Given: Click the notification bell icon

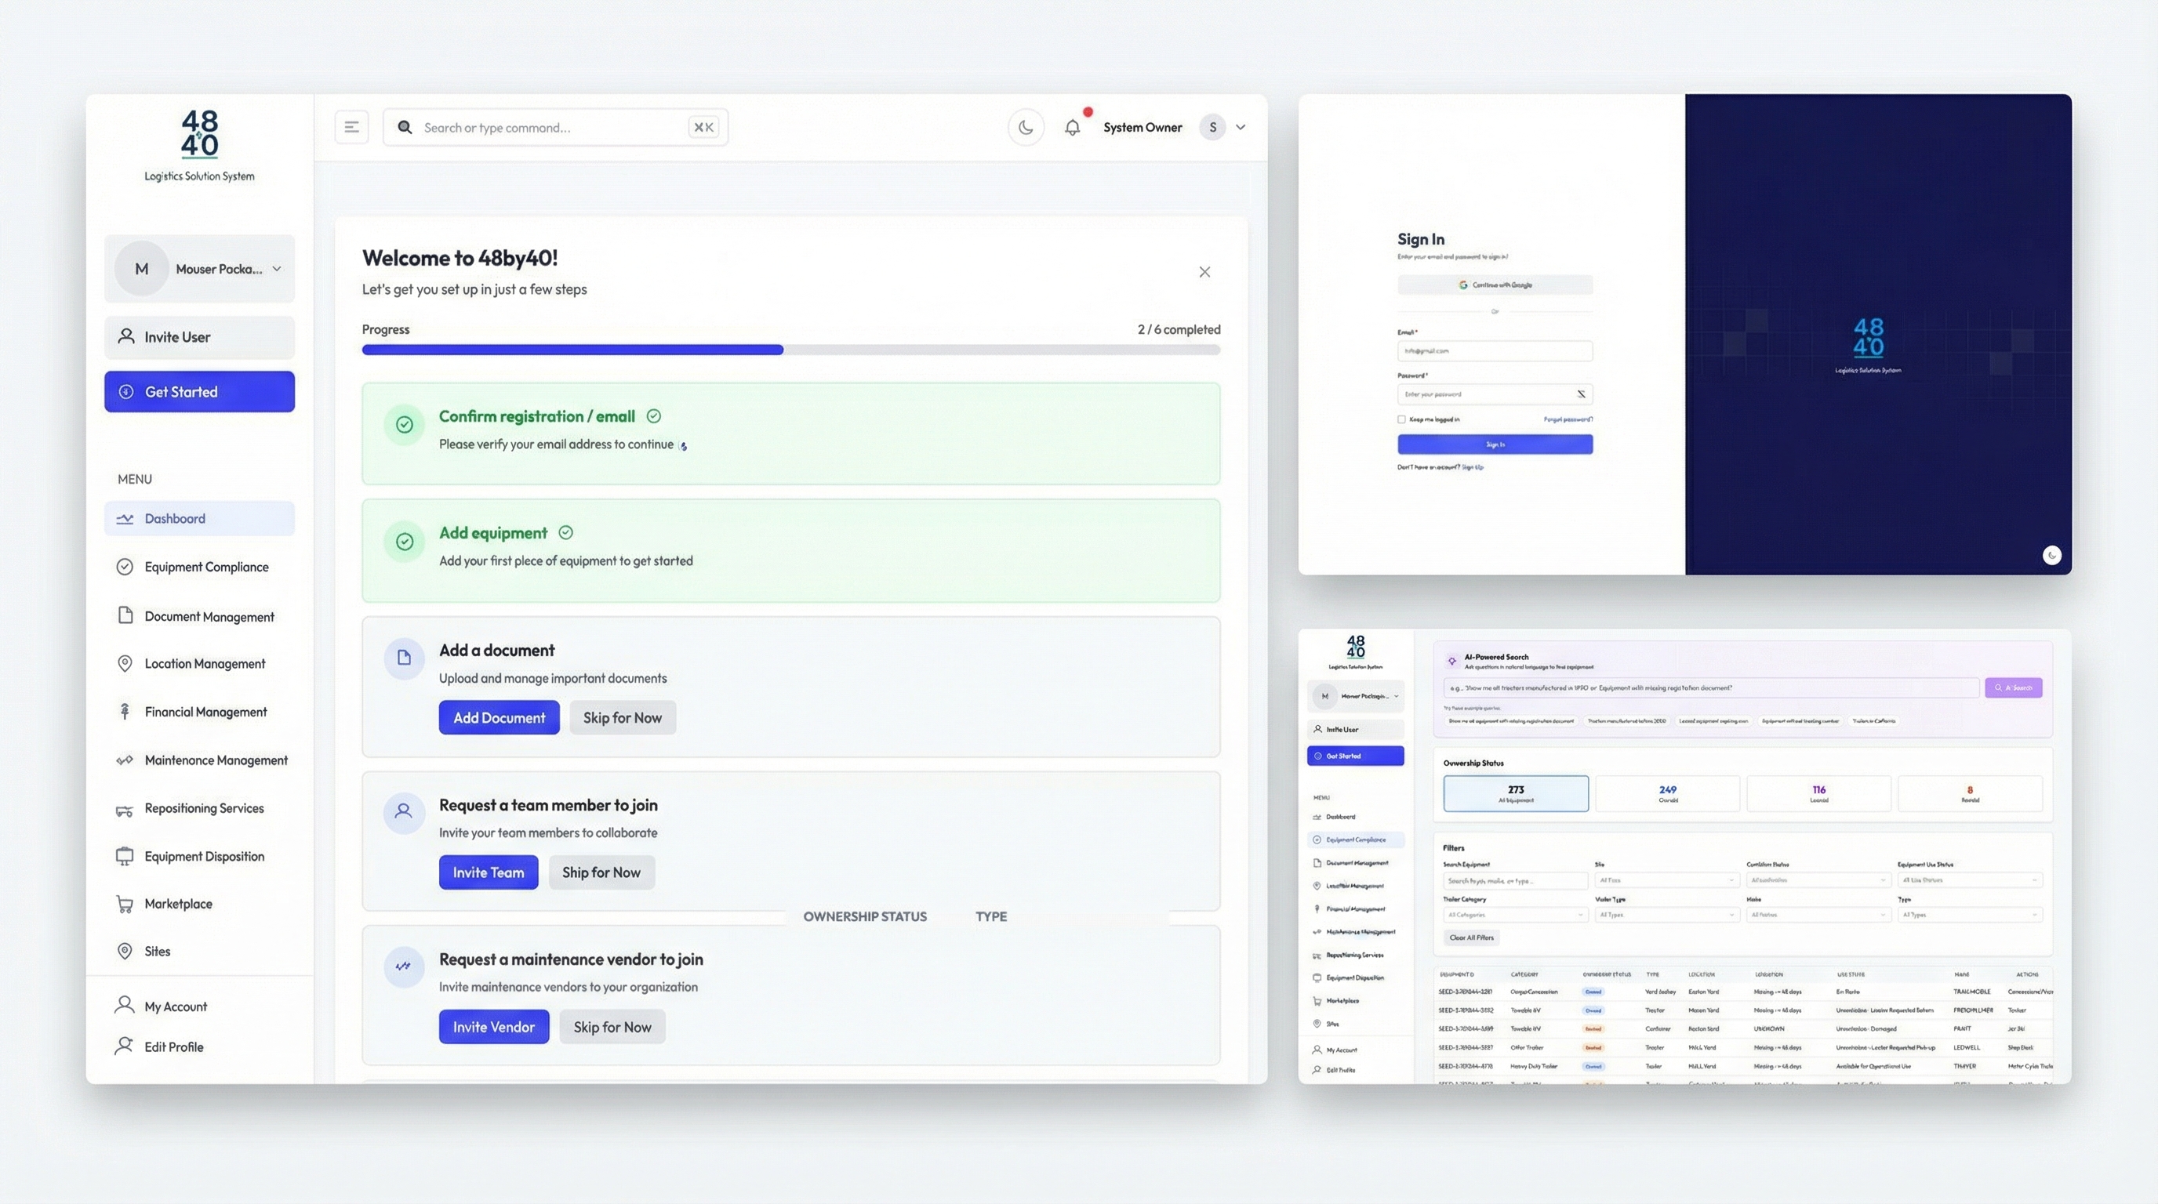Looking at the screenshot, I should point(1072,127).
